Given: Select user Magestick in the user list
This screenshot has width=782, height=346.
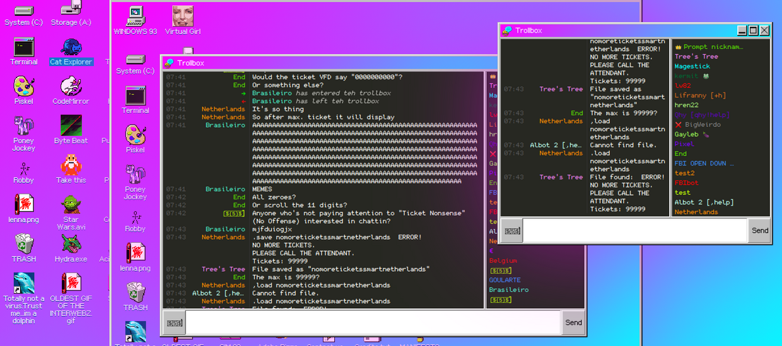Looking at the screenshot, I should tap(692, 66).
